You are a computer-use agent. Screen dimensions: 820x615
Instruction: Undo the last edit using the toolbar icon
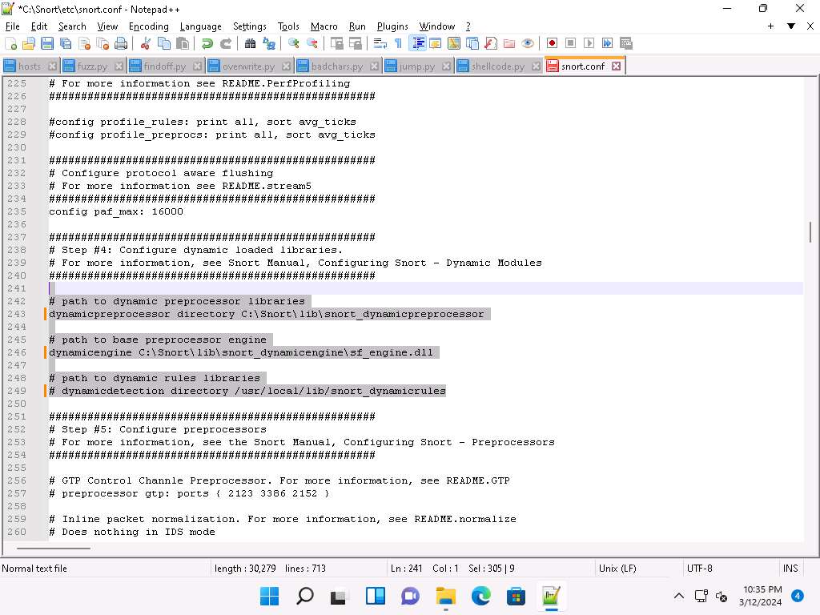pos(207,43)
